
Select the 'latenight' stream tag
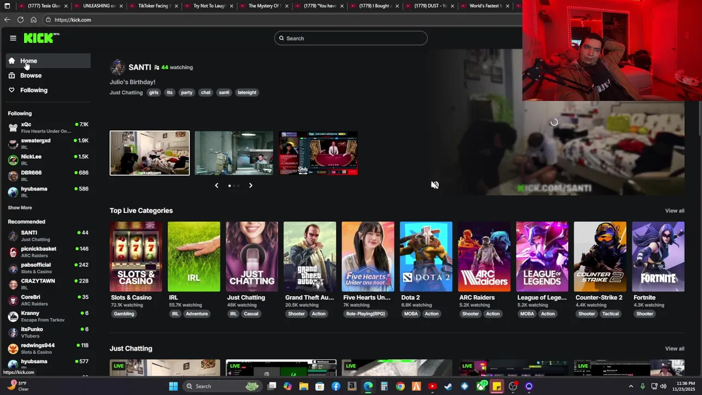247,92
